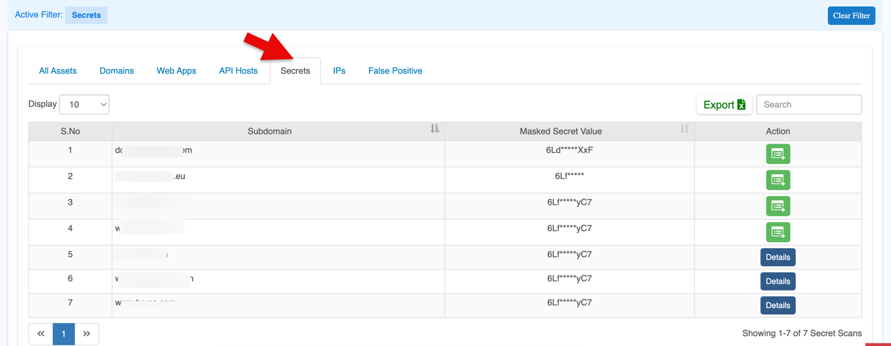Click green details icon in row 1
The width and height of the screenshot is (891, 346).
click(778, 154)
